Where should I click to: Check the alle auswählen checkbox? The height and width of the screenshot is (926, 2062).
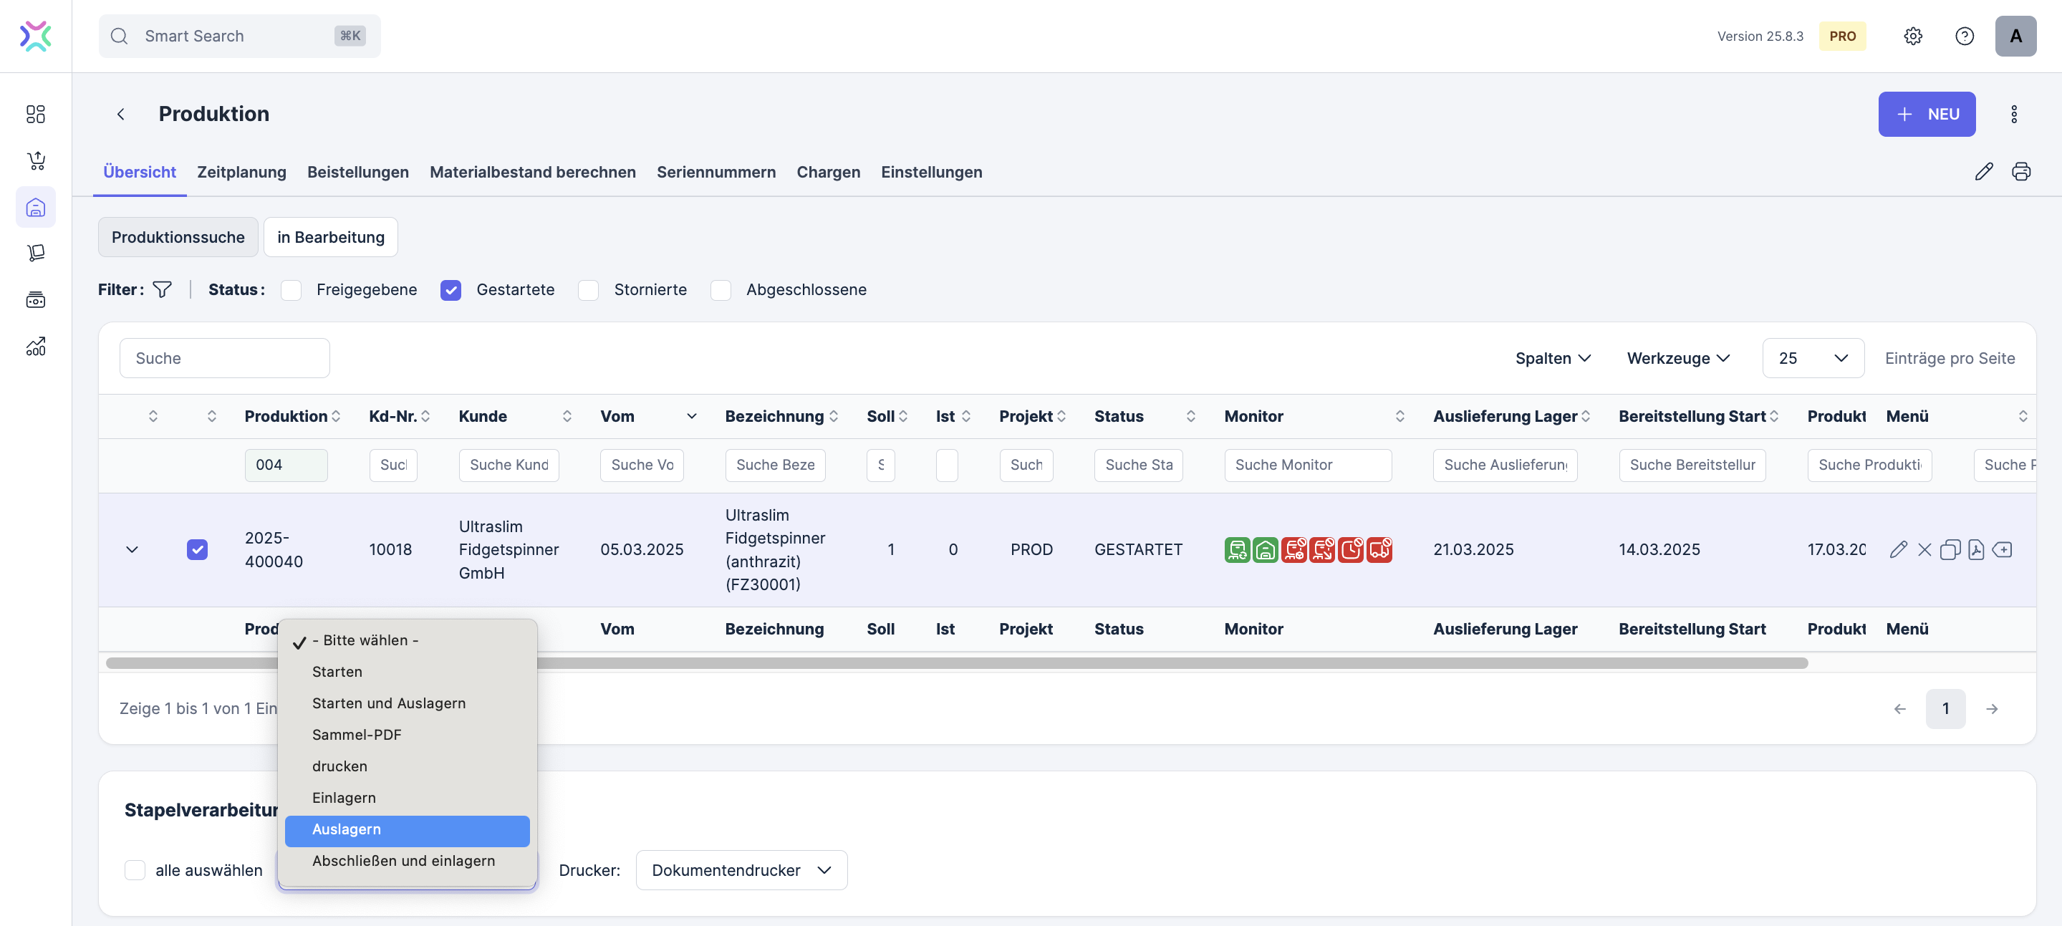135,870
